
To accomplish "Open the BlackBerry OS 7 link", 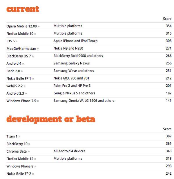I will pos(20,56).
